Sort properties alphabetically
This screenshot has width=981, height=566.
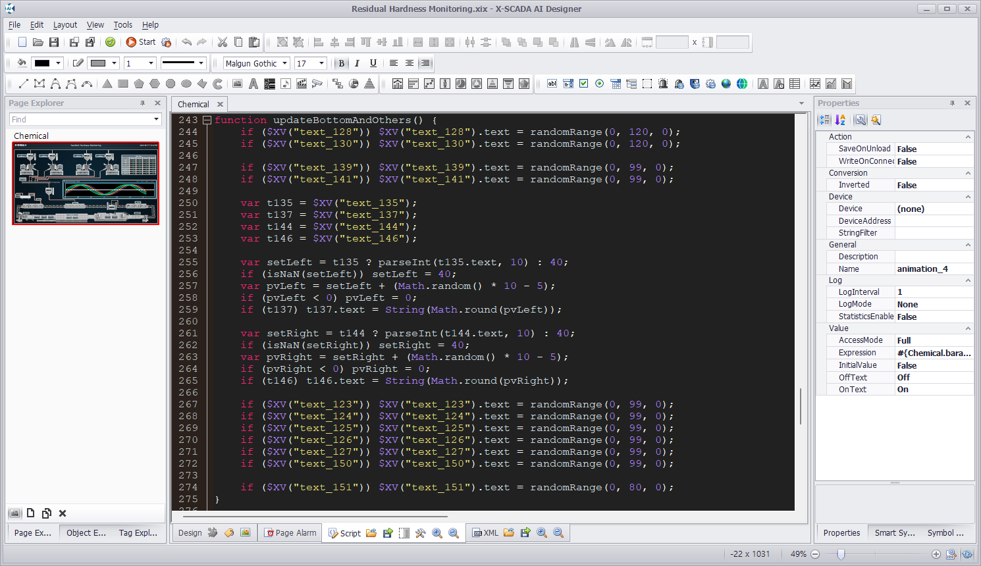pos(840,120)
